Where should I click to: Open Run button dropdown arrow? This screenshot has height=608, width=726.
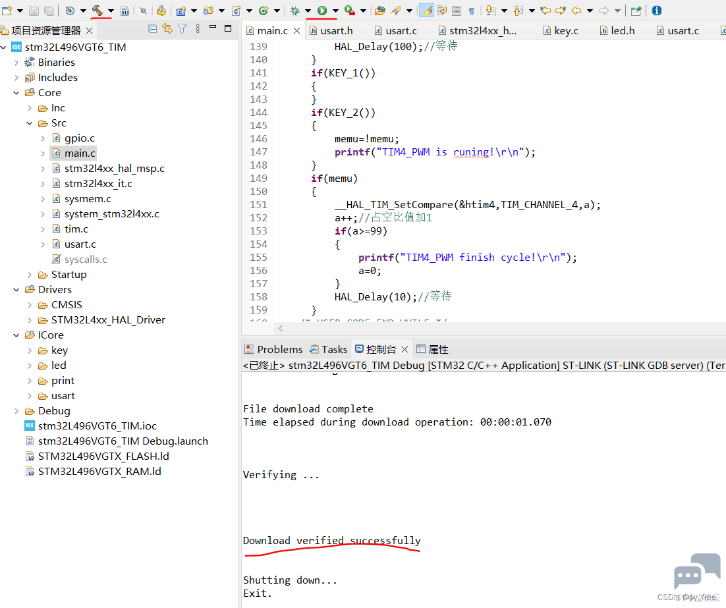[x=336, y=10]
